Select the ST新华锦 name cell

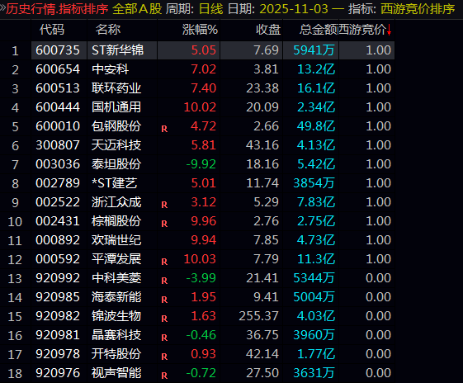pyautogui.click(x=117, y=50)
